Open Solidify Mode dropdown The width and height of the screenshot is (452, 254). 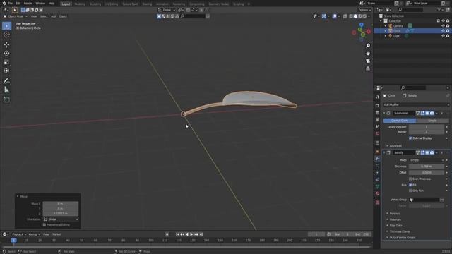pos(427,160)
